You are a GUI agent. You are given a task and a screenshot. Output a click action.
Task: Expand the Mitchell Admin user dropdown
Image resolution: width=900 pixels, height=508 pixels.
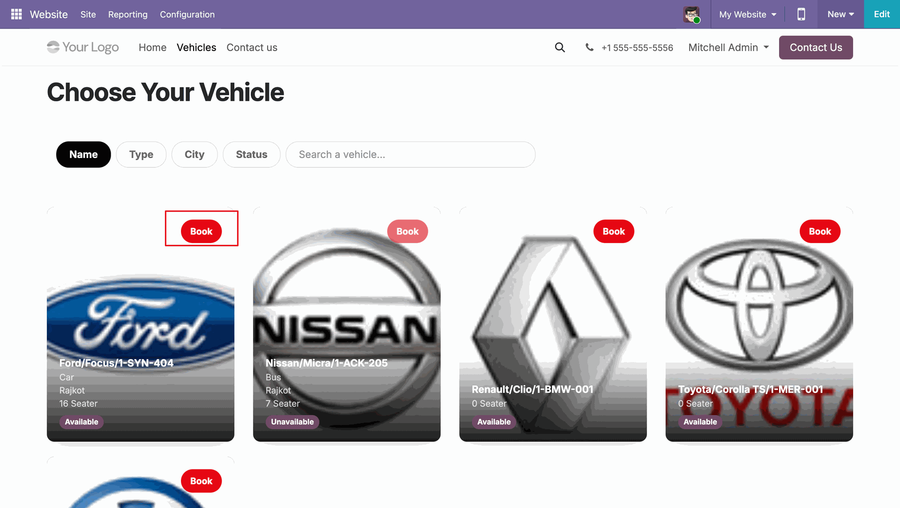728,47
